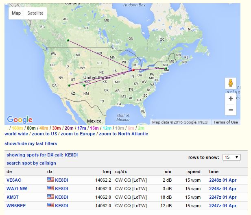Screen dimensions: 251x215
Task: Click the speed column header
Action: click(194, 172)
